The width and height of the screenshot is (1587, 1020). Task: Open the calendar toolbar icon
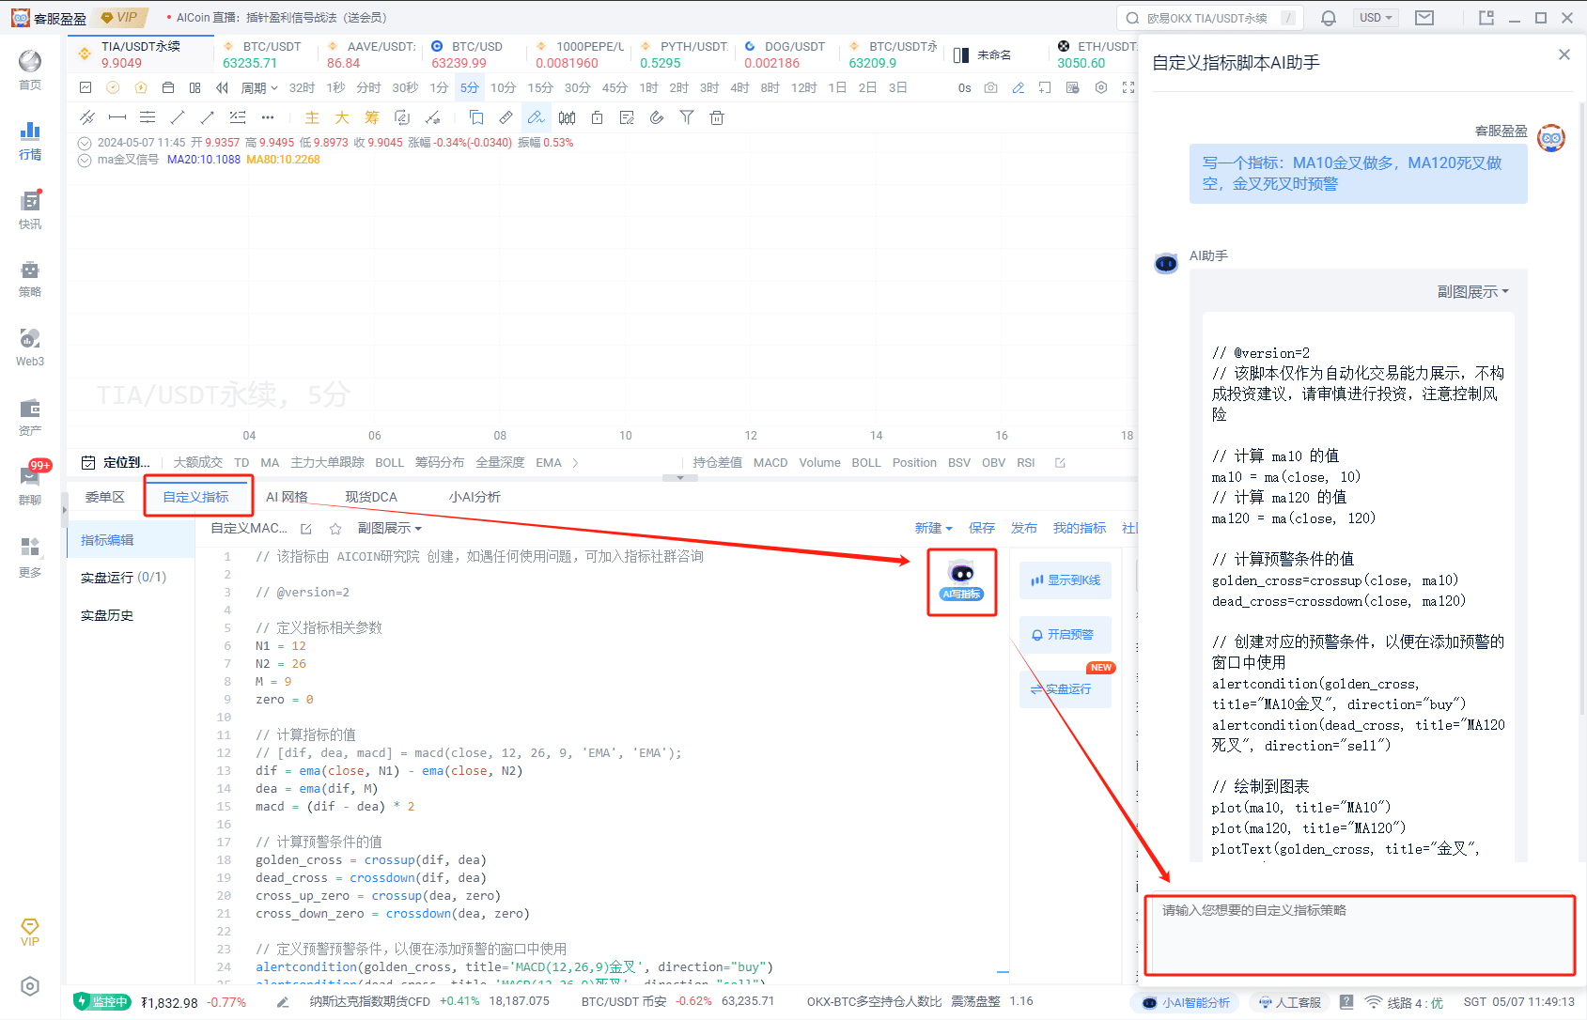coord(168,88)
